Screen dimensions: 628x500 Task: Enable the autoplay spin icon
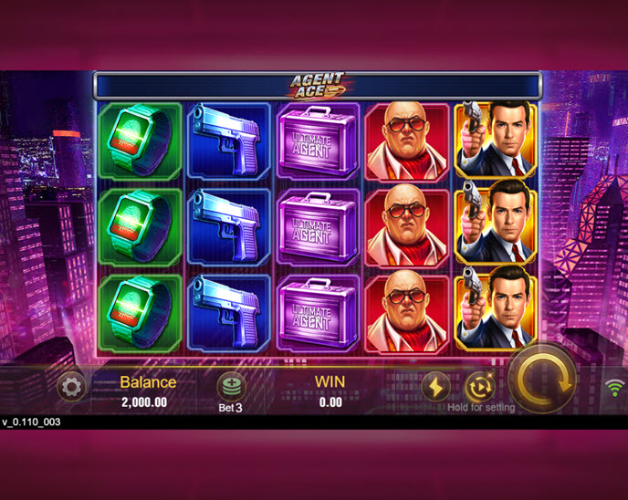tap(480, 387)
